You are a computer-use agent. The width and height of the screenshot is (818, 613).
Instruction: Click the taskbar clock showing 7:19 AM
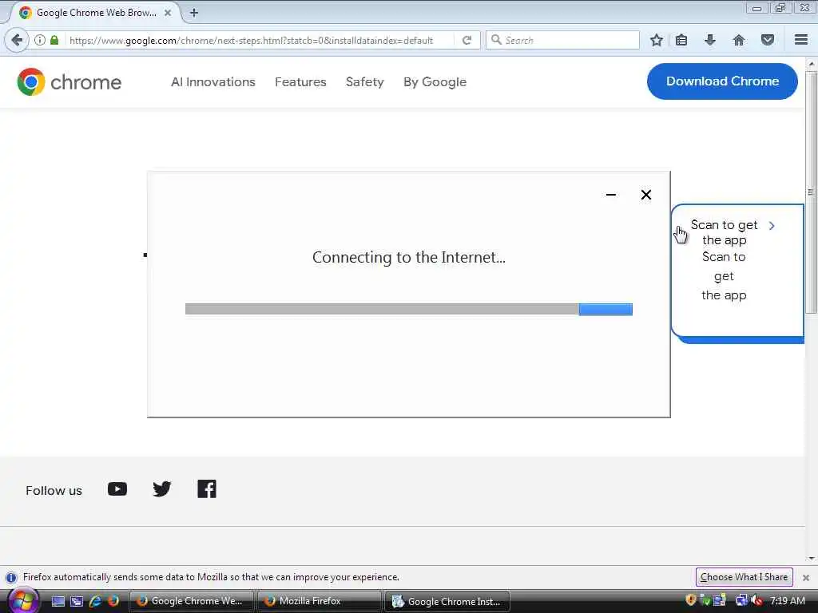coord(787,601)
